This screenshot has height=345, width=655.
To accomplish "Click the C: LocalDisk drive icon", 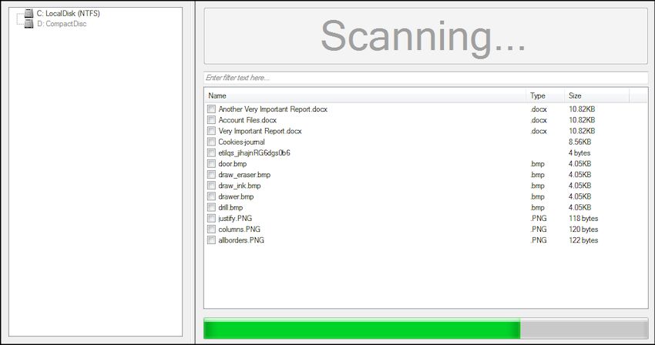I will (x=29, y=13).
